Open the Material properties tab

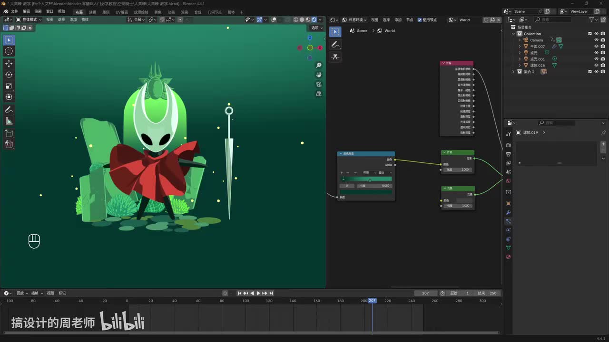(x=508, y=257)
